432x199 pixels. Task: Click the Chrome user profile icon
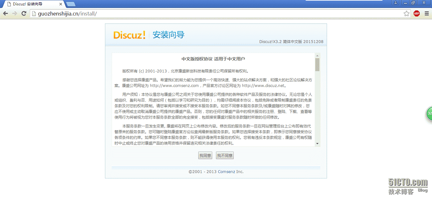pos(396,3)
